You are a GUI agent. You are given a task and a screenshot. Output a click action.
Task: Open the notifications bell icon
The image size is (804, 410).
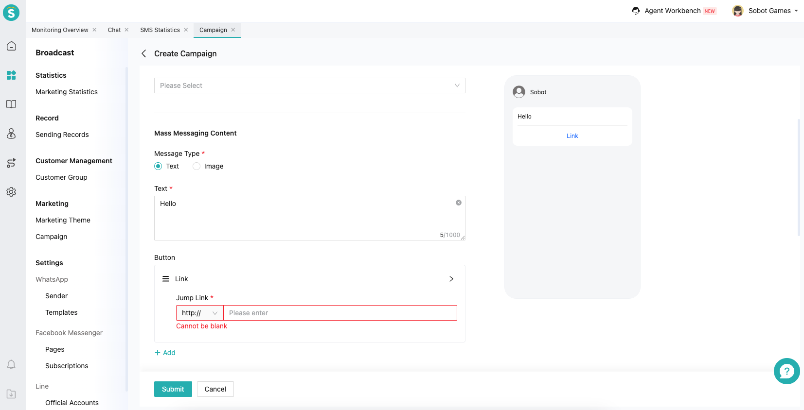tap(11, 364)
